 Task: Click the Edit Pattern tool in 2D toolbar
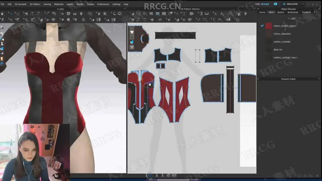click(138, 14)
